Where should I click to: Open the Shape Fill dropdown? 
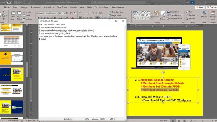[173, 12]
